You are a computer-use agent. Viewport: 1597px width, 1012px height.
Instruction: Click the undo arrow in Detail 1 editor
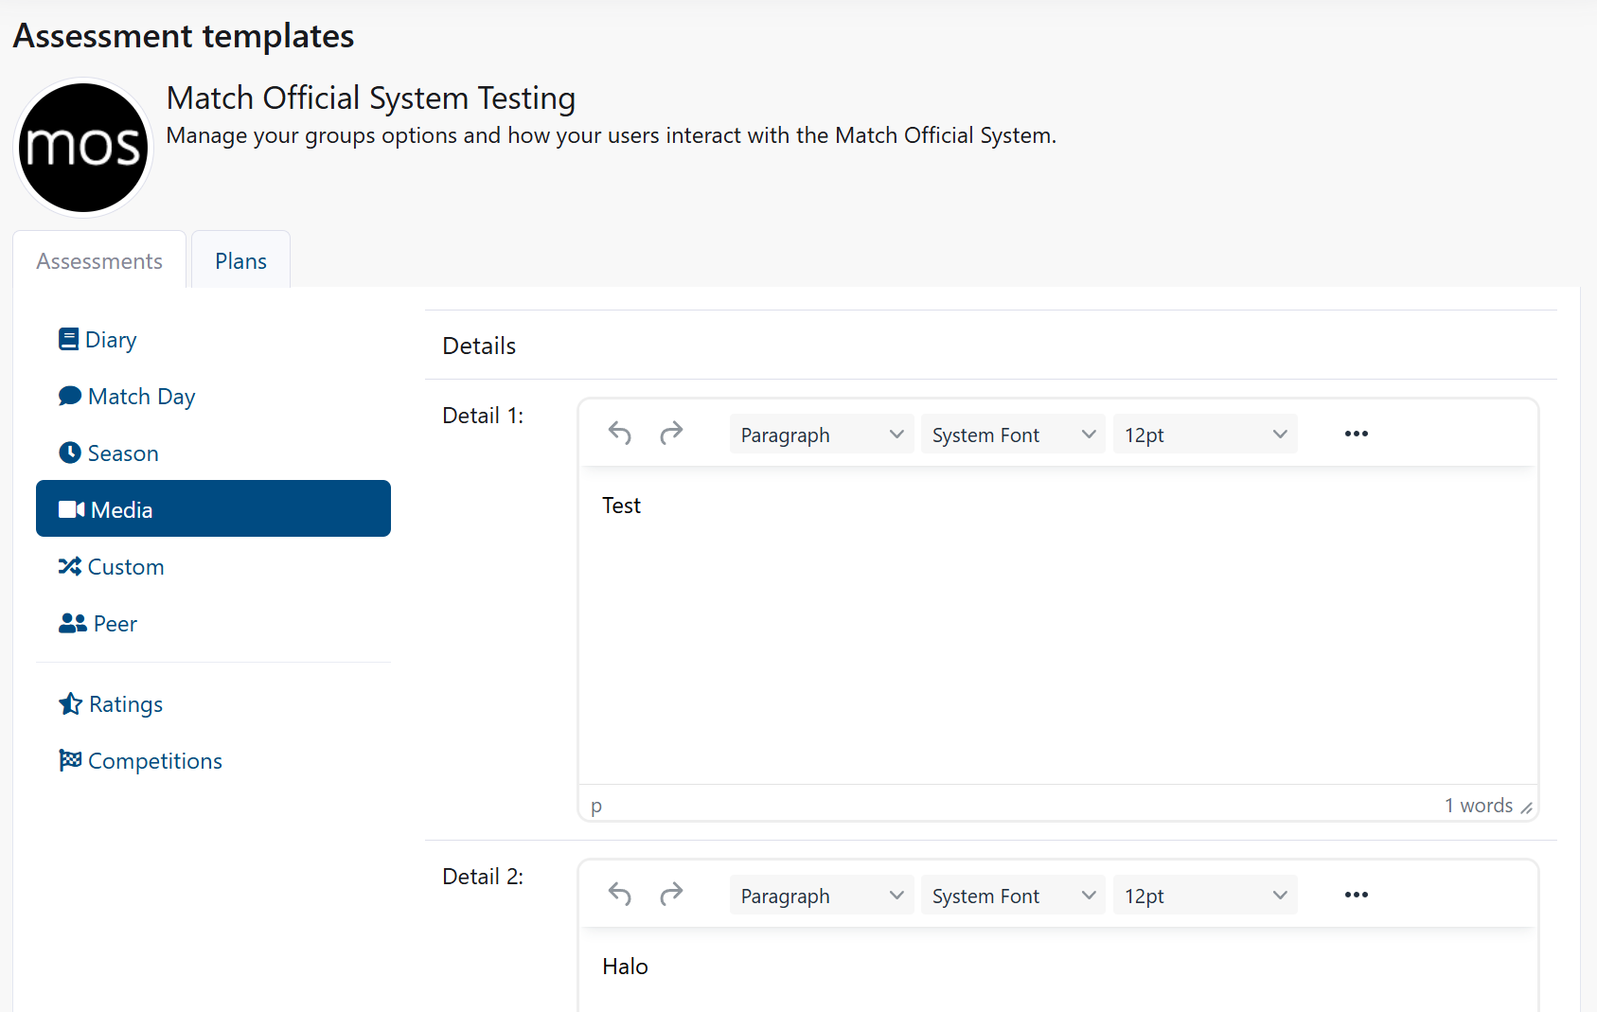[619, 433]
